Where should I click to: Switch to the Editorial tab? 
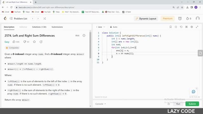23,27
